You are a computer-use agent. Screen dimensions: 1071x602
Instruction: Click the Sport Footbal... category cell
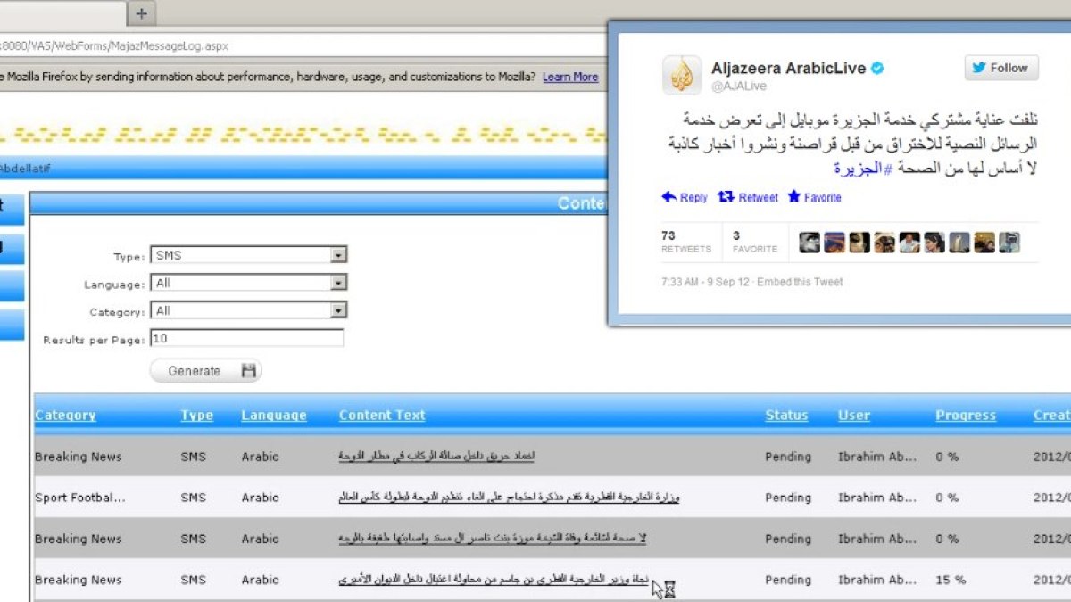pos(80,498)
